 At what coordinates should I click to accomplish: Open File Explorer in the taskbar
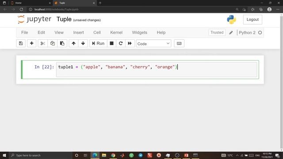104,155
